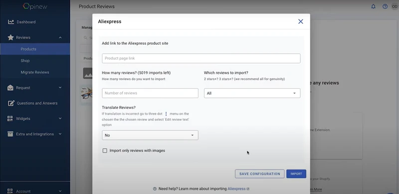Click the Import button
This screenshot has width=399, height=194.
click(x=296, y=174)
